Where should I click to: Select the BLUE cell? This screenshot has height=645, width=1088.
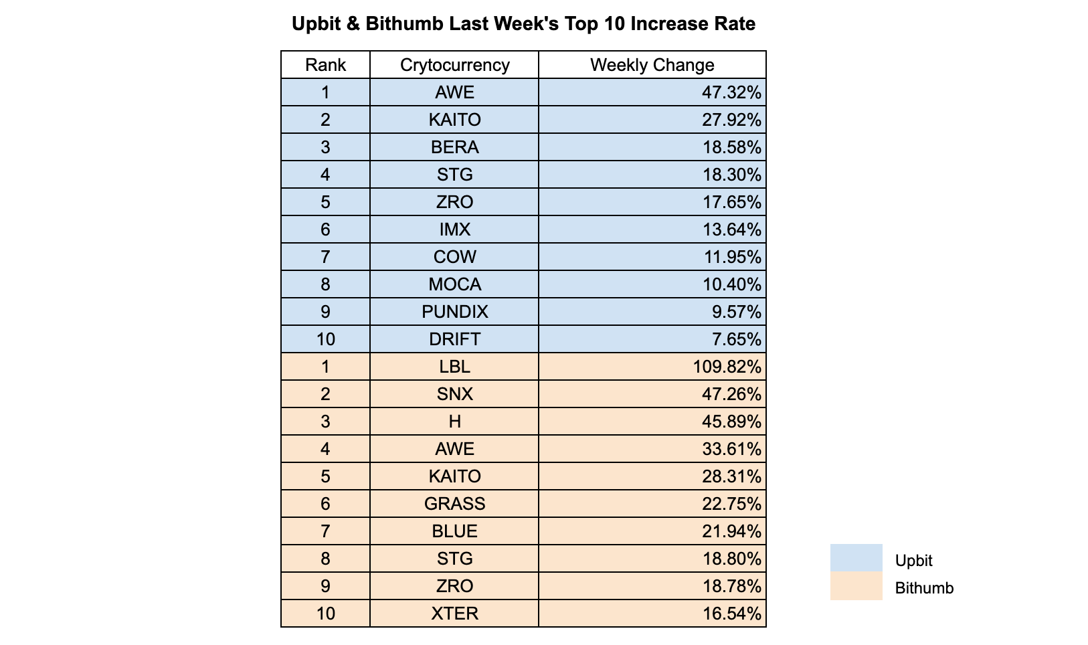point(454,531)
